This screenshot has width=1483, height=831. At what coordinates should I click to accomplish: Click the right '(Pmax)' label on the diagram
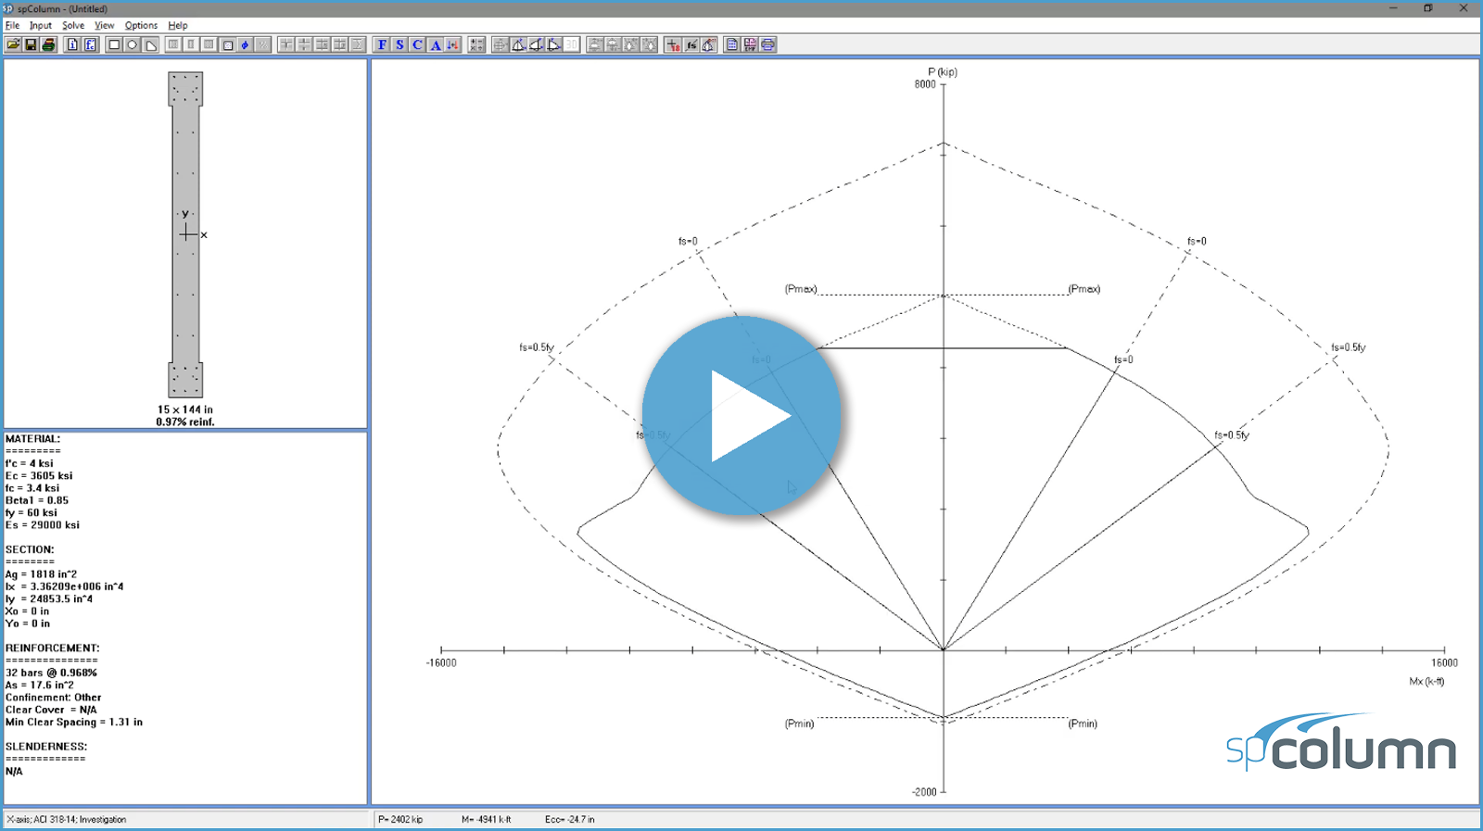click(x=1084, y=289)
